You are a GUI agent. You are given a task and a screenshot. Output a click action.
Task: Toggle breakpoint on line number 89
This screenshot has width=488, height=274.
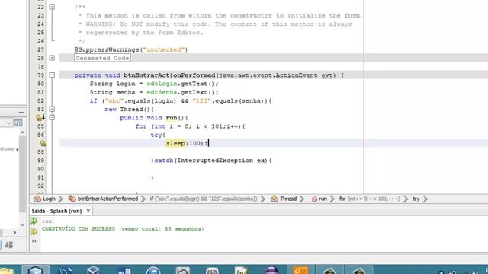coord(41,161)
